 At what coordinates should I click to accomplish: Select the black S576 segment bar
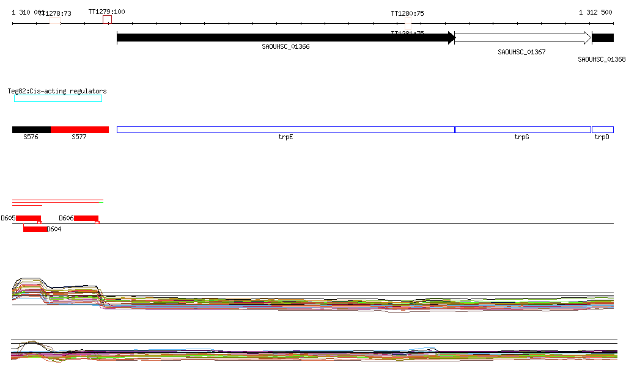[32, 129]
